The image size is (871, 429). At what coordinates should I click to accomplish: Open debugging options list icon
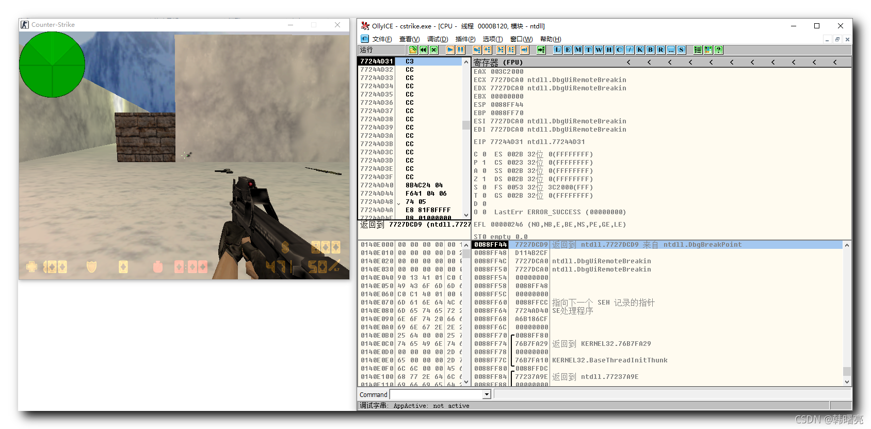[x=698, y=50]
